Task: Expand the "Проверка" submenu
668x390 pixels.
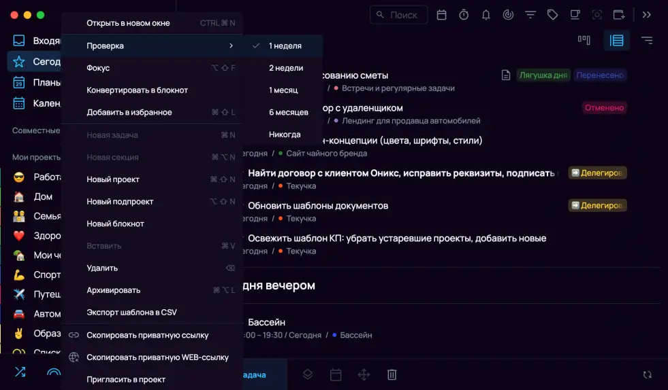Action: point(152,46)
